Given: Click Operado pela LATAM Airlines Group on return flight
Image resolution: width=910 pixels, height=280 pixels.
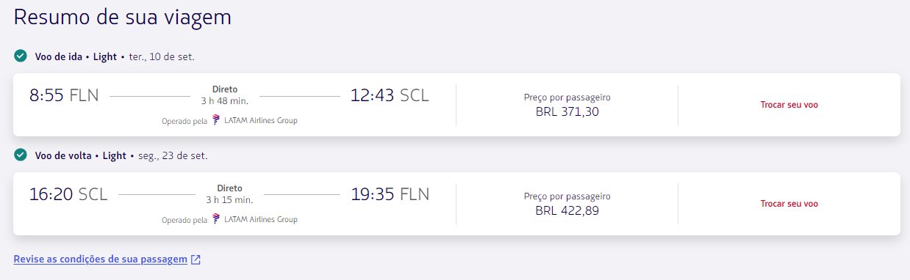Looking at the screenshot, I should 229,219.
